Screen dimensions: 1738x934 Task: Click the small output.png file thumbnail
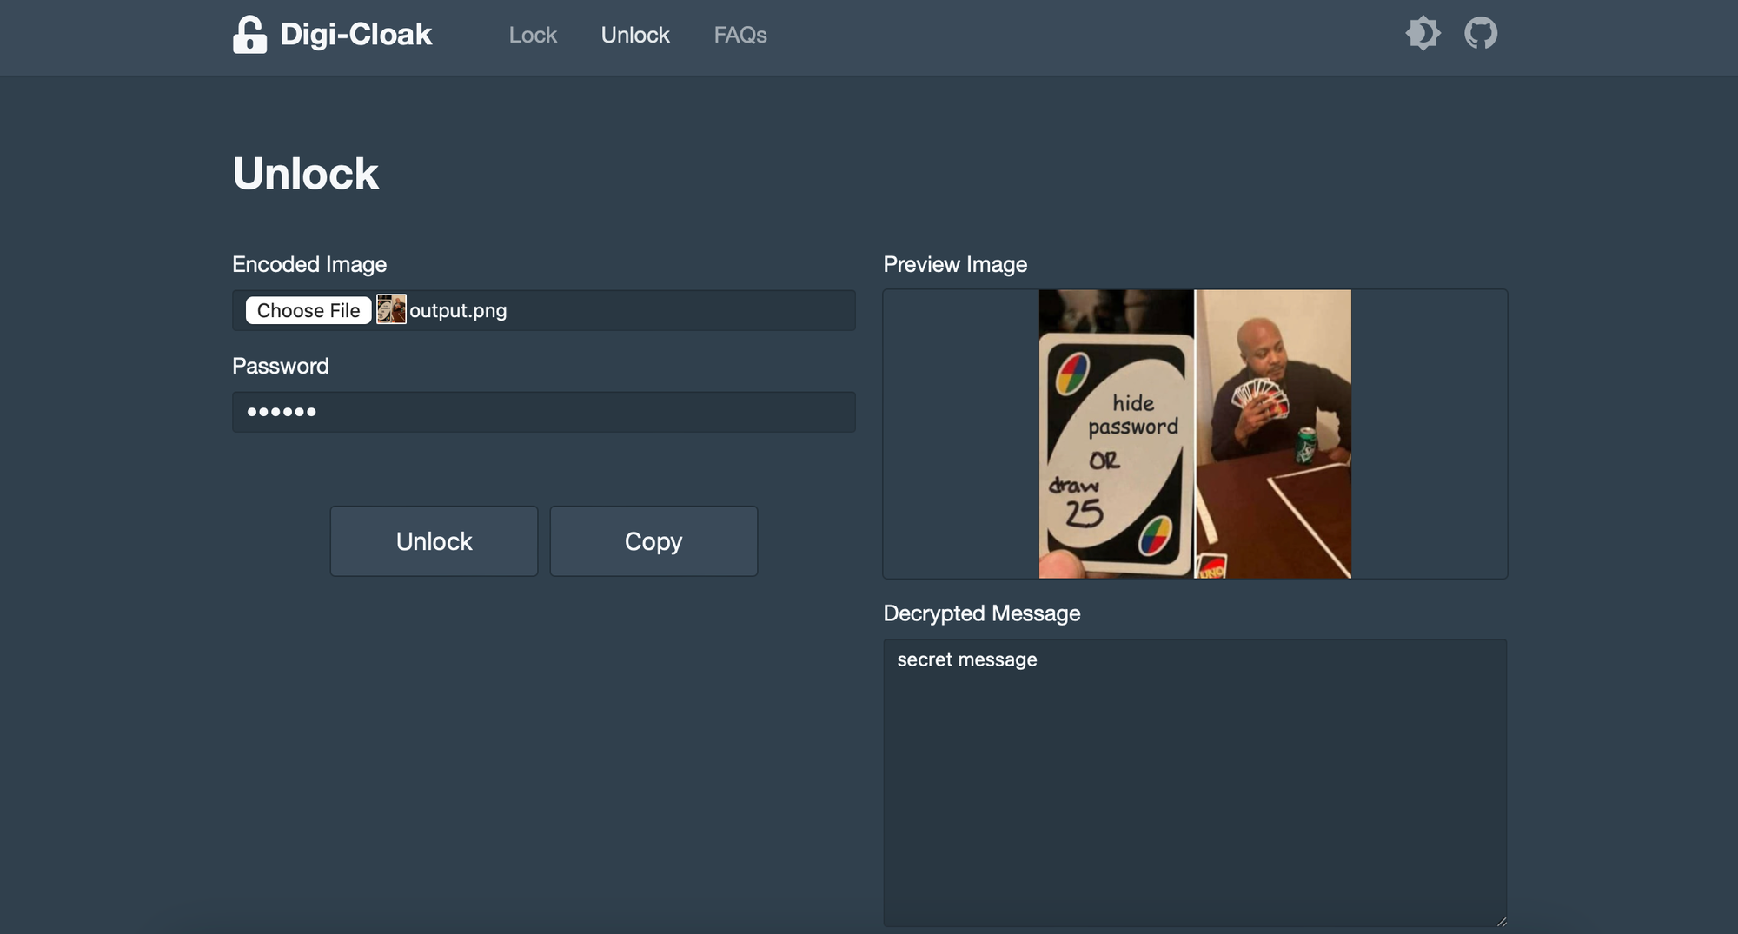391,310
